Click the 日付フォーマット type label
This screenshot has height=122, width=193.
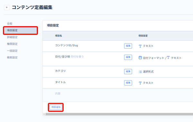coord(153,58)
